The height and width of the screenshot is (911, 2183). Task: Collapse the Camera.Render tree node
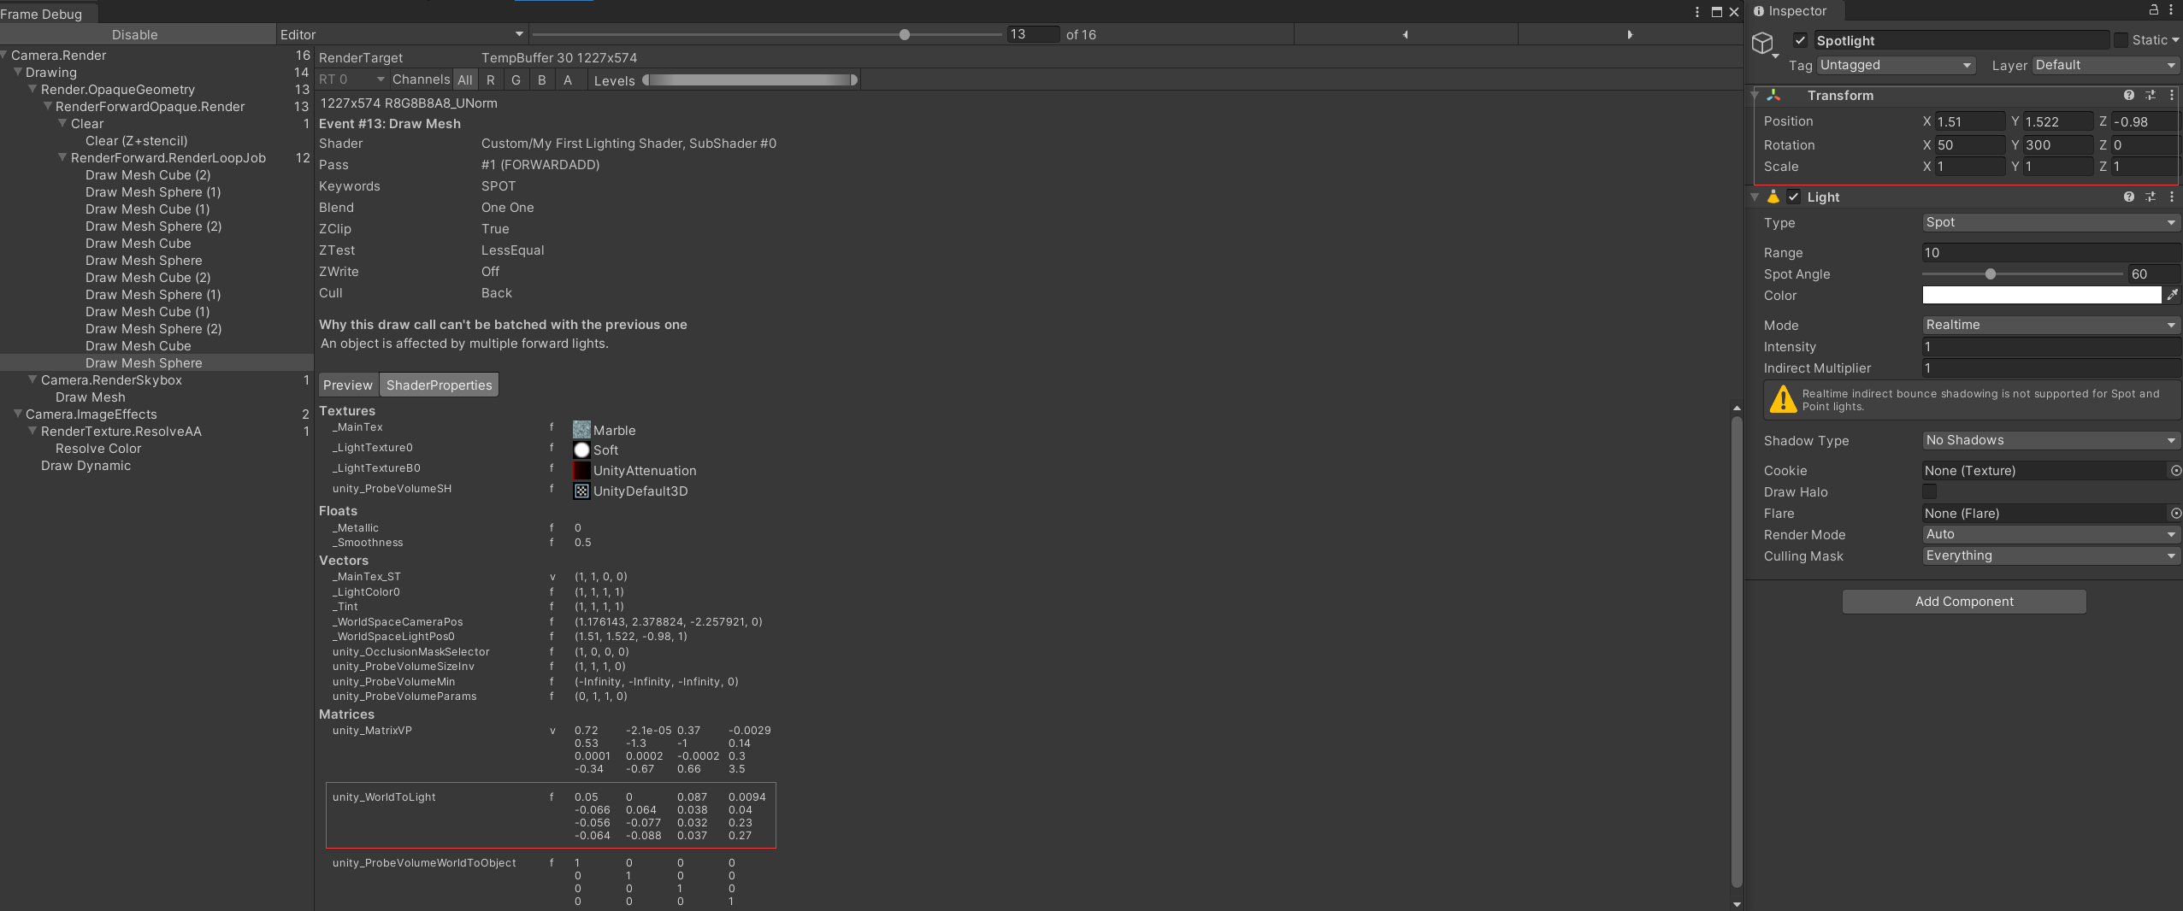tap(4, 55)
